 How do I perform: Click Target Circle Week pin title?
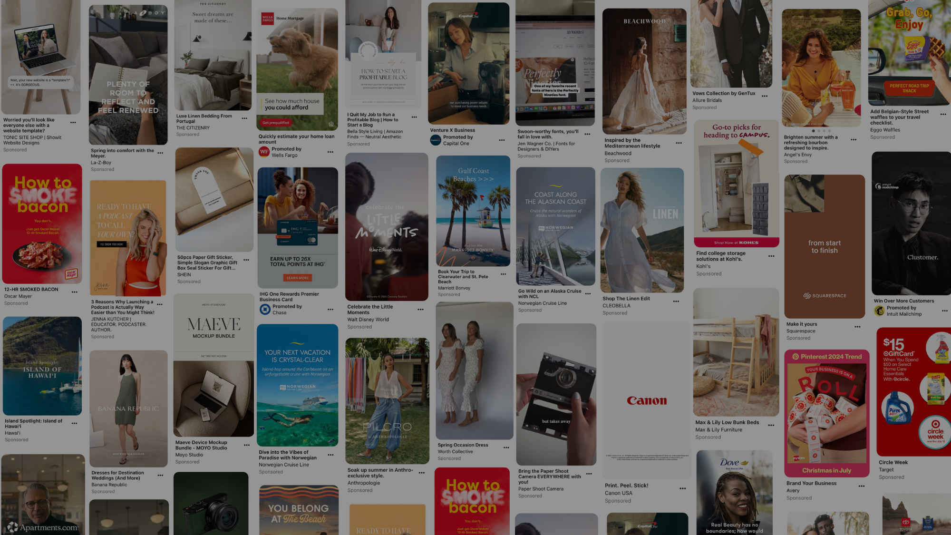click(893, 462)
